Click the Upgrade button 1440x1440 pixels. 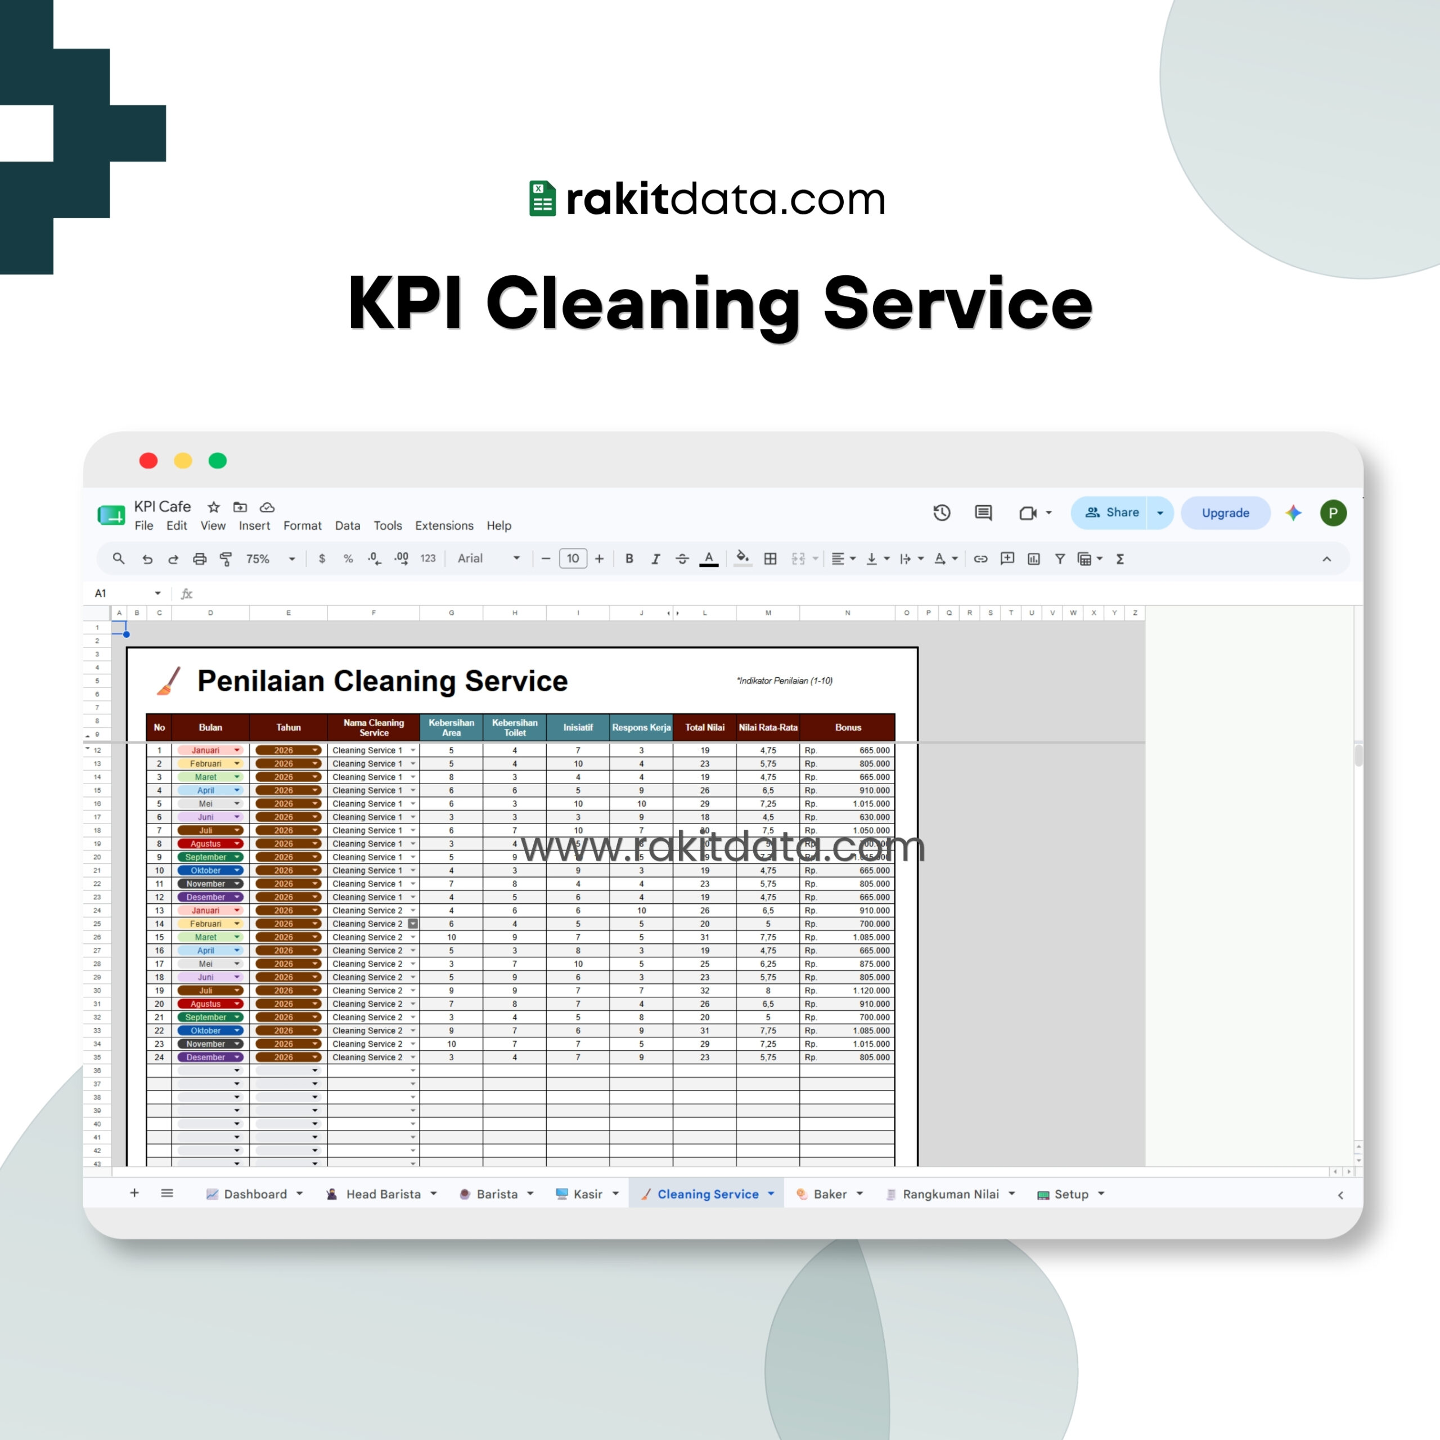click(x=1225, y=513)
